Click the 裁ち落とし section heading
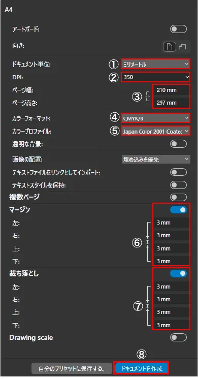Image resolution: width=198 pixels, height=380 pixels. 24,274
